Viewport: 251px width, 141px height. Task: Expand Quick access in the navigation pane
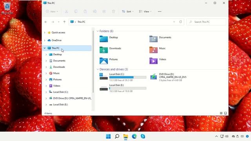(45, 33)
